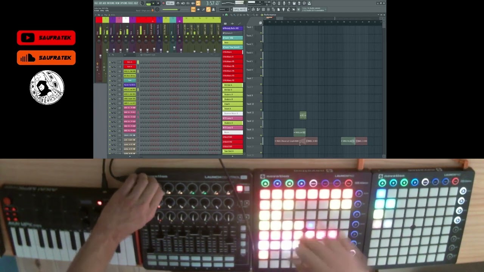Arm the red Record button

[163, 3]
